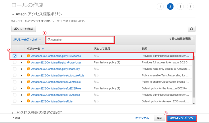Open the AmazonEC2ContainerRegistryReadOnly policy link
Image resolution: width=209 pixels, height=123 pixels.
coord(55,69)
